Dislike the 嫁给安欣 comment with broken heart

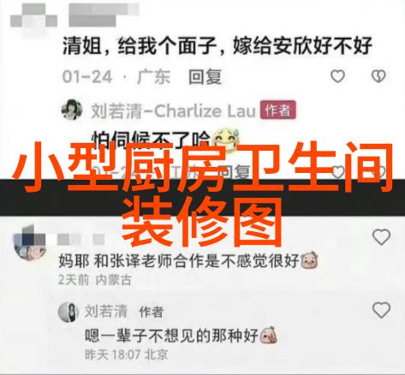pos(378,76)
